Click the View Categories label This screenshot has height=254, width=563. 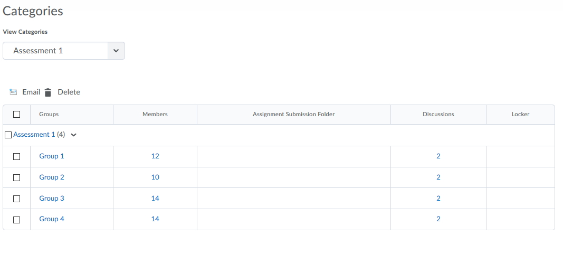tap(25, 32)
